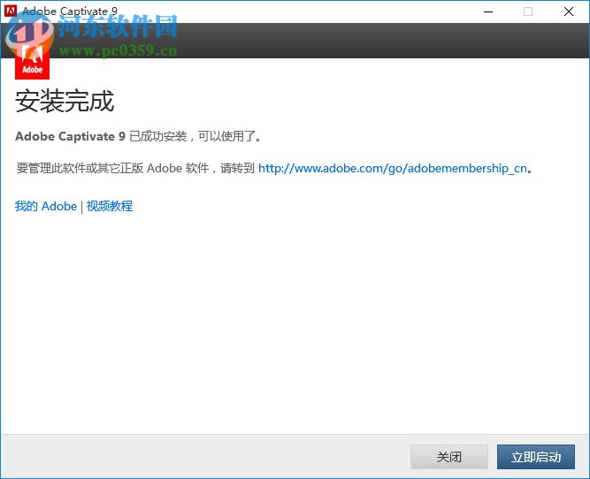Minimize the Adobe Captivate 9 window

point(488,11)
